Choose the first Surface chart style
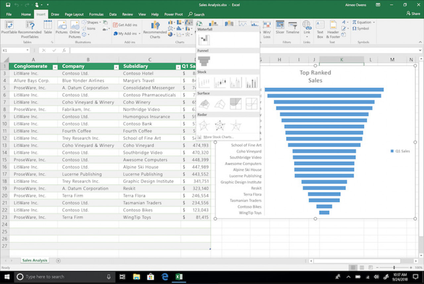This screenshot has height=284, width=424. click(x=204, y=104)
